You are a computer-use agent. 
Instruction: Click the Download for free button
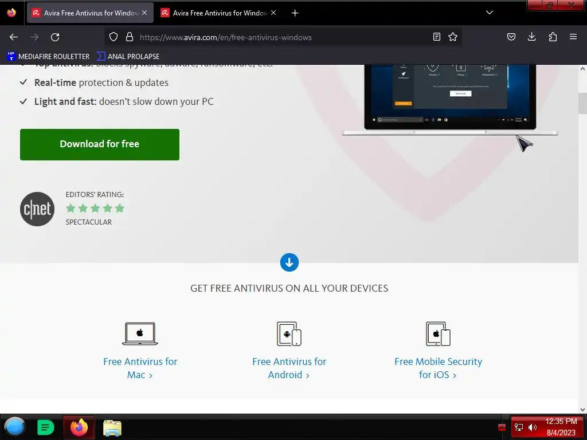click(100, 144)
